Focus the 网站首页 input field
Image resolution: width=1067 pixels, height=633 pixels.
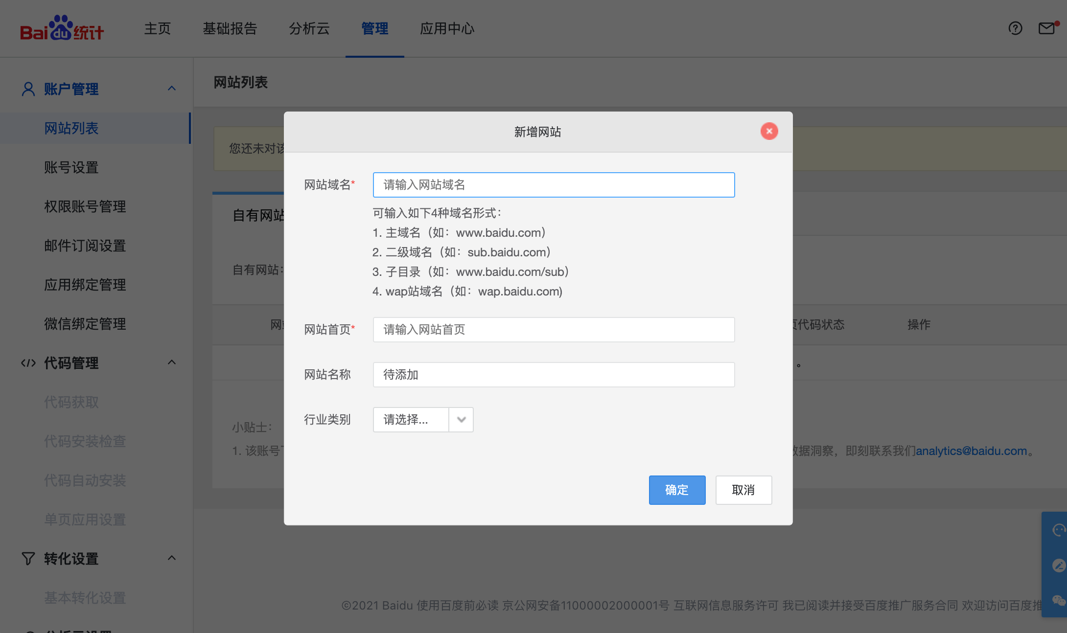554,330
